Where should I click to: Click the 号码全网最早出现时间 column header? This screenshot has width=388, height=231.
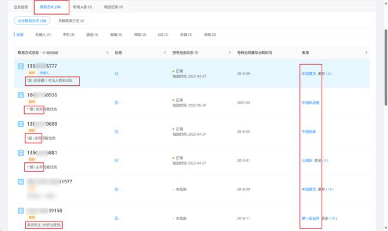pos(255,53)
